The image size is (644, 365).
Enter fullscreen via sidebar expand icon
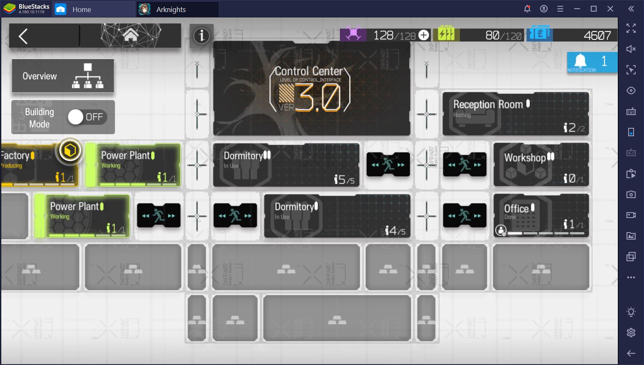pos(631,28)
